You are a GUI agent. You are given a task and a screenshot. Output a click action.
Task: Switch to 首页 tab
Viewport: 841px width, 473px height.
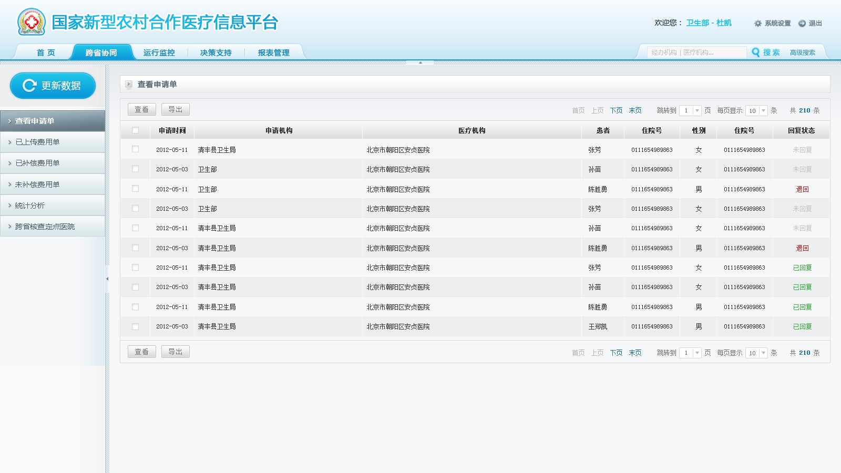(x=46, y=53)
